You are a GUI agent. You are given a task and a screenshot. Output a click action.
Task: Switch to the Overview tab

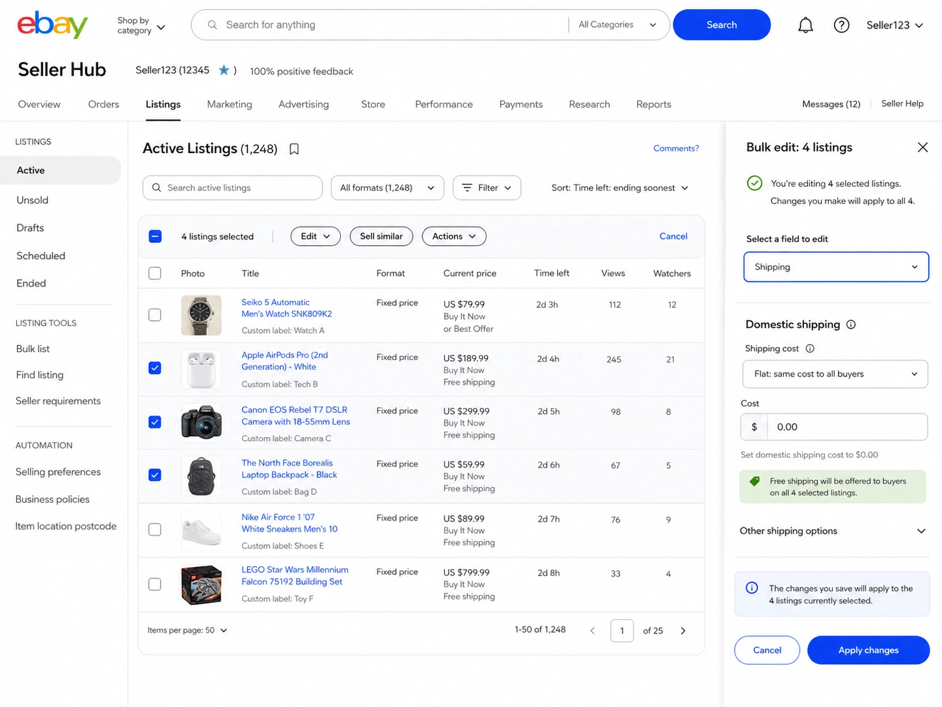[x=39, y=104]
